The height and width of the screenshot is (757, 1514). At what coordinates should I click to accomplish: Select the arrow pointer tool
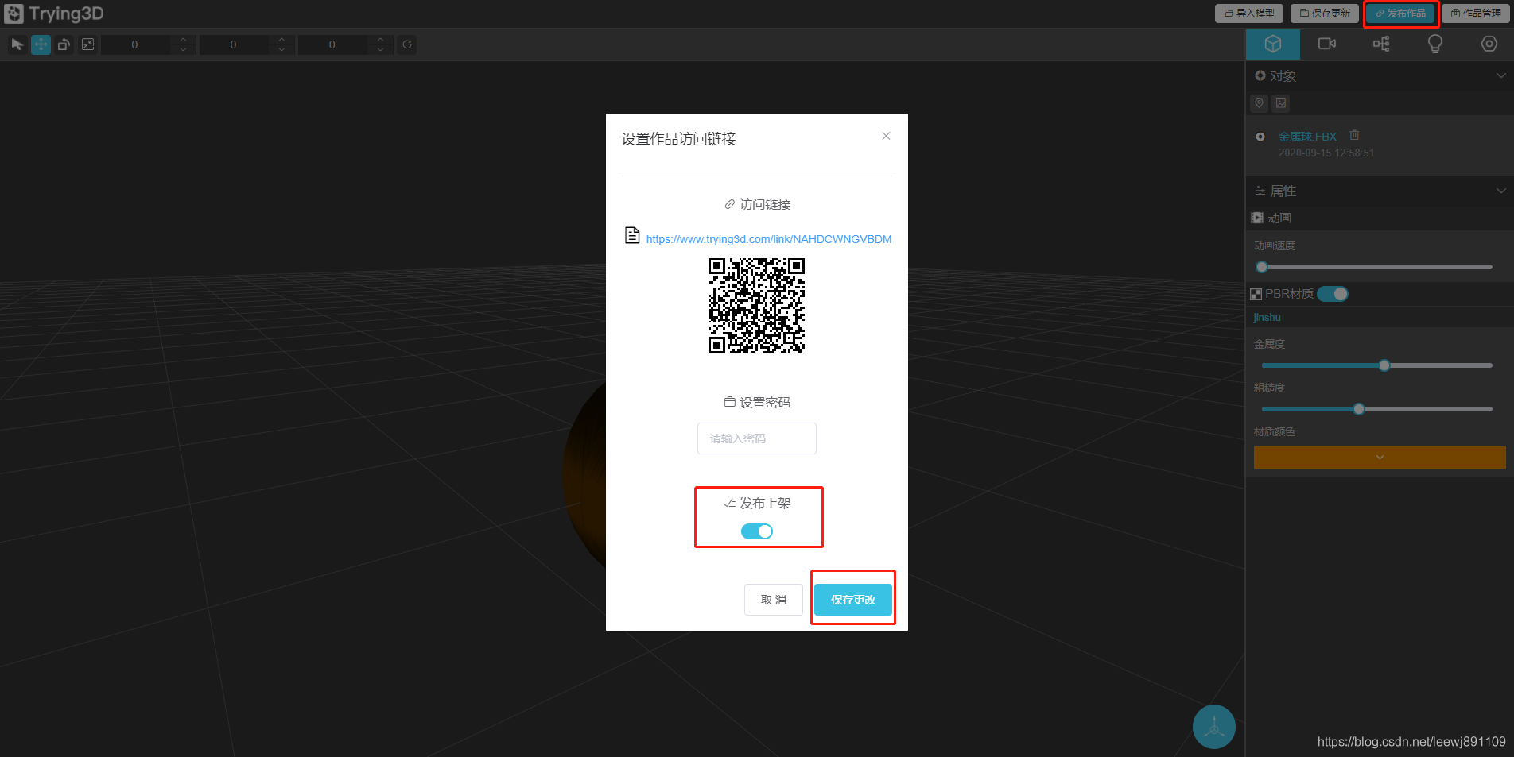coord(17,44)
